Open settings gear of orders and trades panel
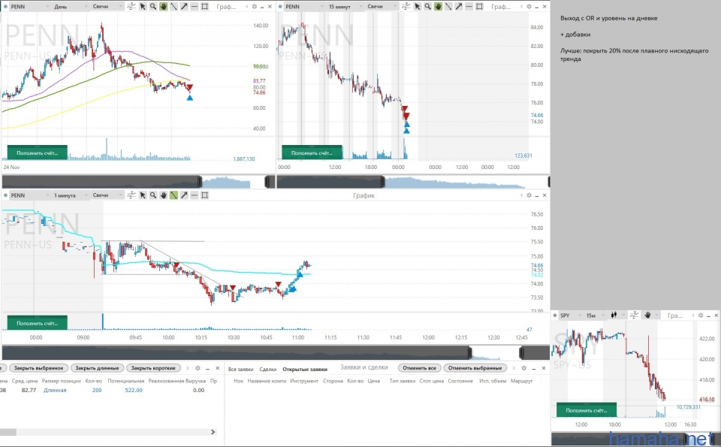Image resolution: width=721 pixels, height=447 pixels. click(x=523, y=368)
